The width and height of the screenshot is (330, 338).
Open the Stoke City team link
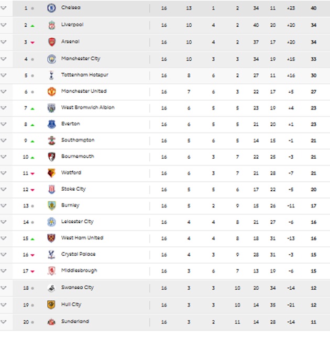click(73, 189)
